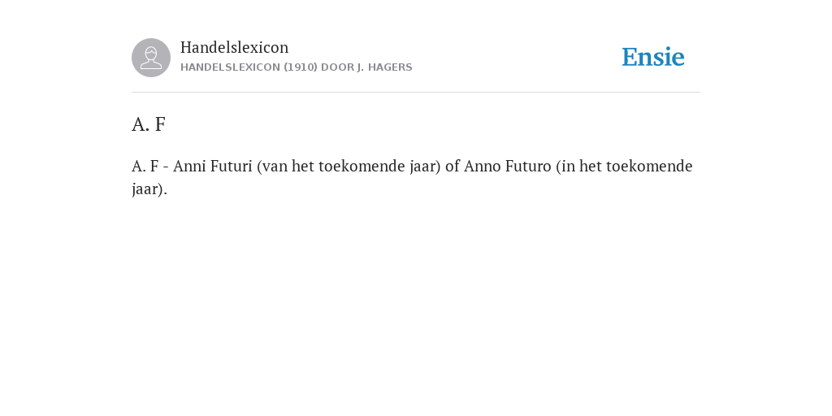Screen dimensions: 832x416
Task: Click the A. F heading
Action: point(149,124)
